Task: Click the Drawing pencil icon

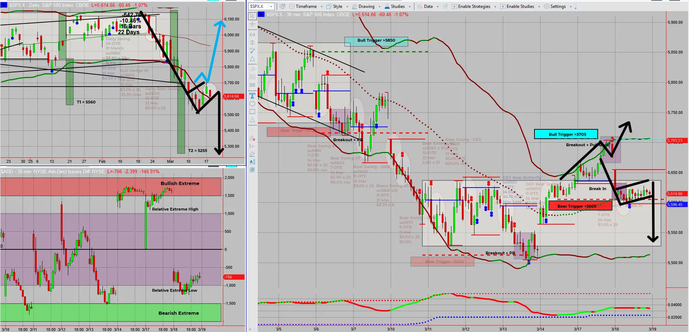Action: pyautogui.click(x=354, y=6)
